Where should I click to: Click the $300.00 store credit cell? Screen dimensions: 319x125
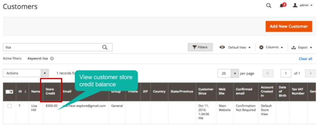51,106
